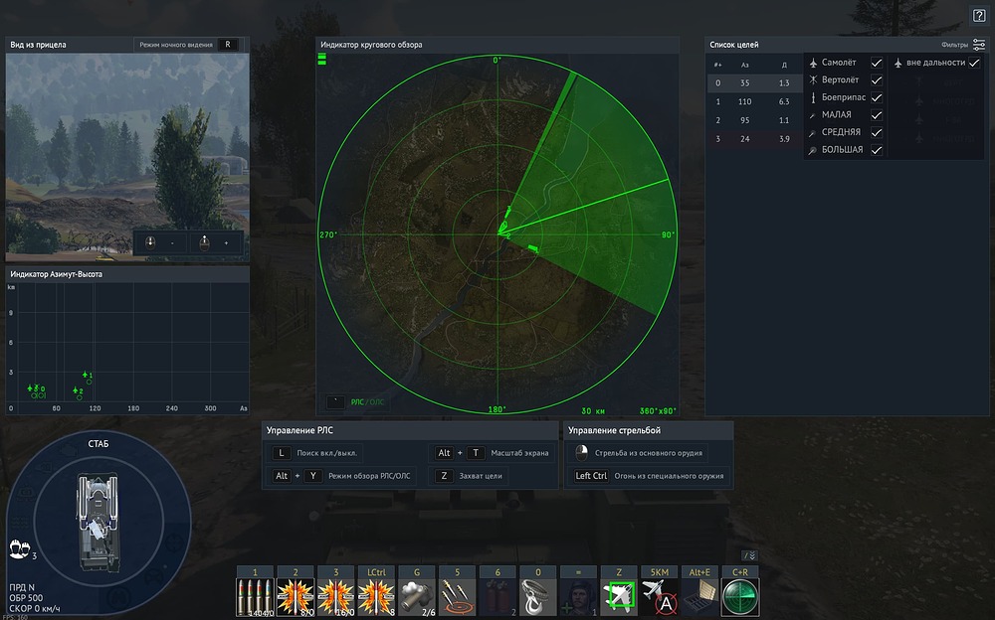Viewport: 995px width, 620px height.
Task: Disable the БОЛЬШАЯ size filter checkbox
Action: (877, 150)
